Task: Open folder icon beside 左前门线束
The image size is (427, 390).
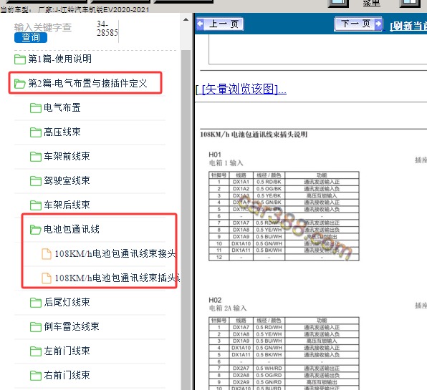Action: point(36,351)
